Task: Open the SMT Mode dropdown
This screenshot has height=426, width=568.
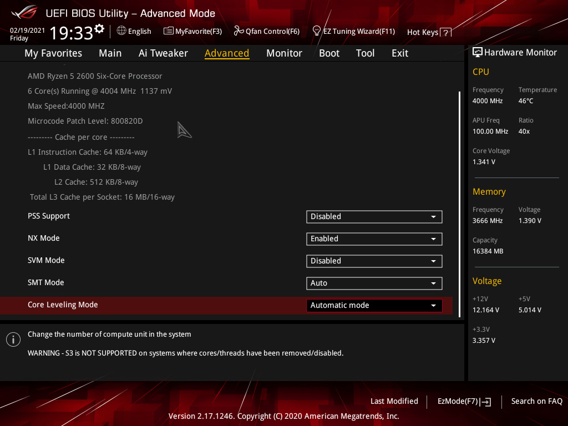Action: [374, 283]
